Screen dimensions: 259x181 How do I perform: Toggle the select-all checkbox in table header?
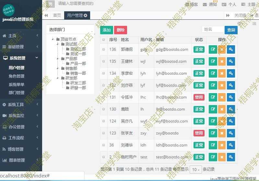click(x=103, y=40)
